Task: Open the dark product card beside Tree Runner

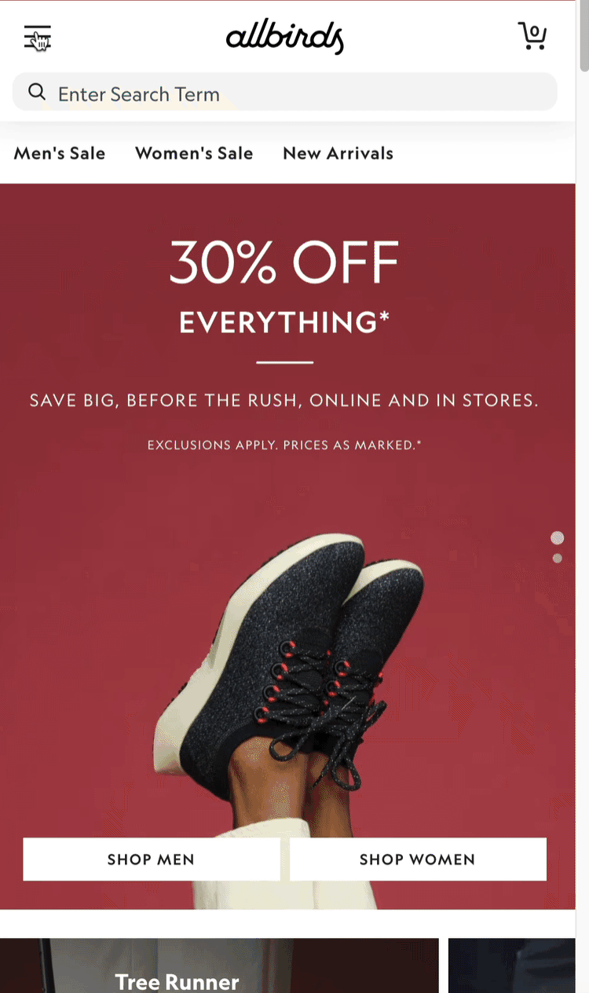Action: (512, 966)
